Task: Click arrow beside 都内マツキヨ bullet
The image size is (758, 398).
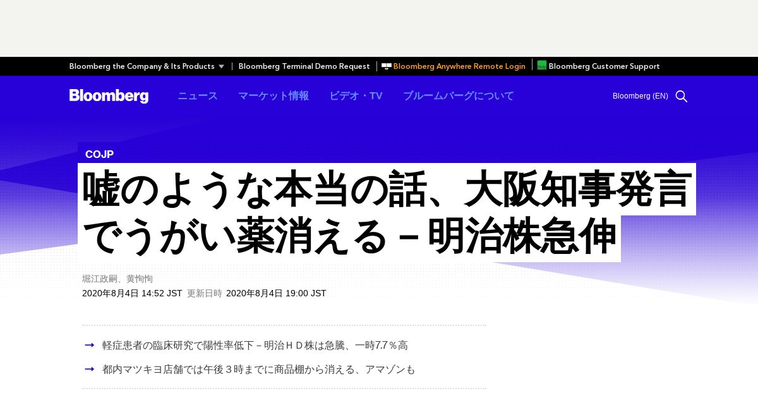Action: coord(90,369)
